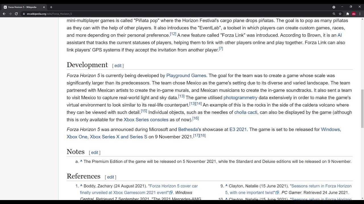Open citation [12]
Viewport: 364px width, 204px height.
[x=173, y=34]
